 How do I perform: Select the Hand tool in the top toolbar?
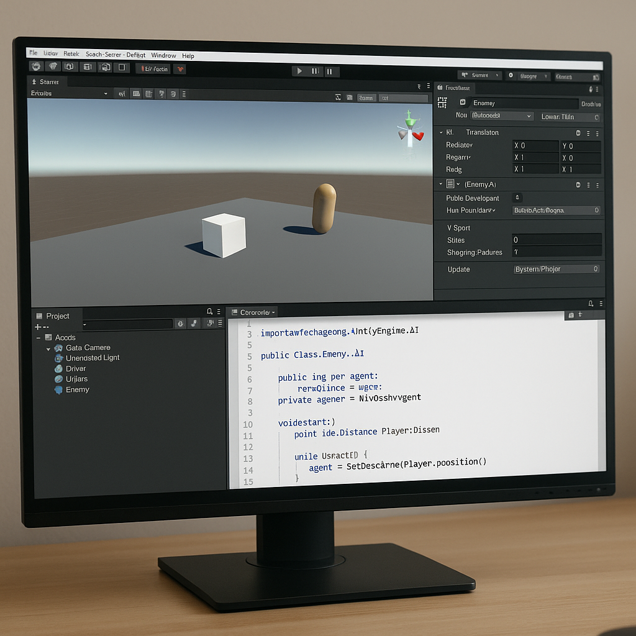click(x=36, y=67)
